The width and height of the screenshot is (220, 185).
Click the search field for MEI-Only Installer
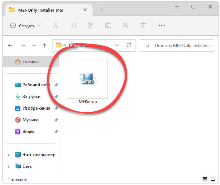coord(177,46)
